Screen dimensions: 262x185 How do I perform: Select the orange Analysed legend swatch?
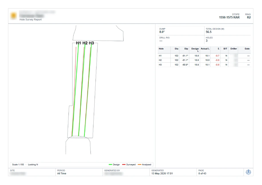139,165
